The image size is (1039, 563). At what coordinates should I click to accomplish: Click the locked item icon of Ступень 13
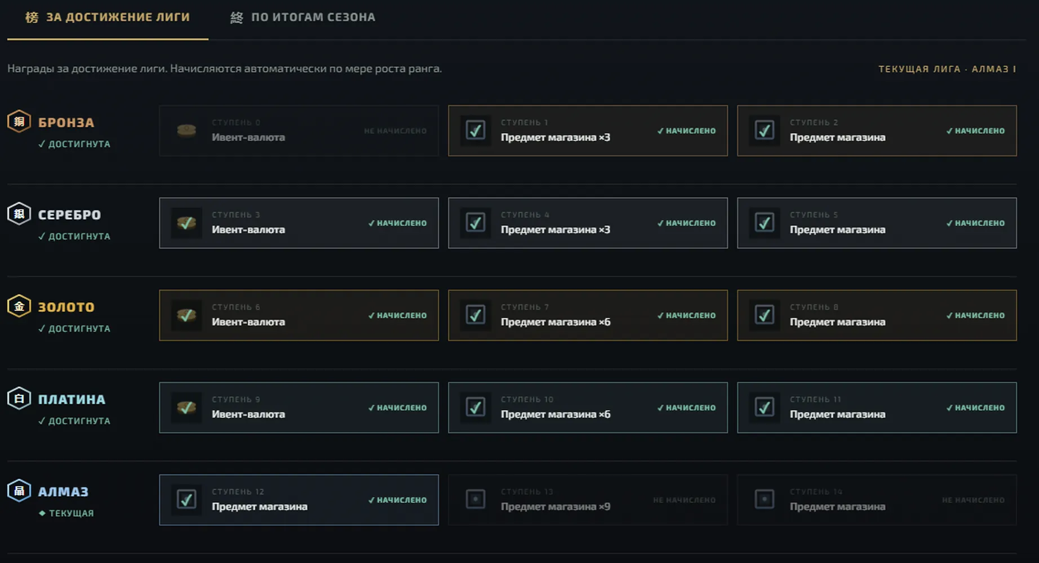[476, 500]
